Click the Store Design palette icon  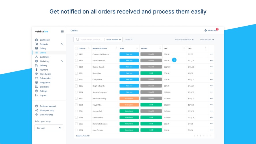pyautogui.click(x=37, y=74)
